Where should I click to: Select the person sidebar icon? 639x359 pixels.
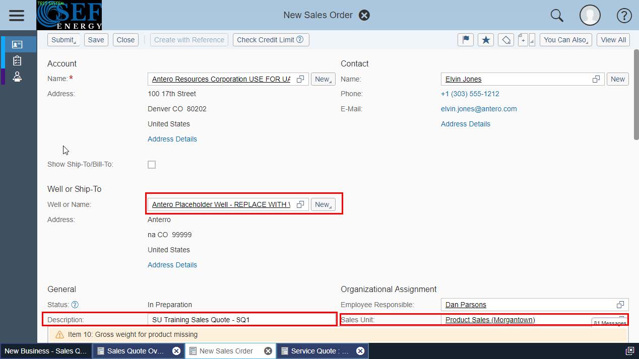[x=17, y=77]
